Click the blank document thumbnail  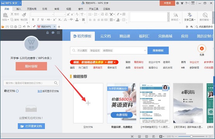pyautogui.click(x=88, y=103)
